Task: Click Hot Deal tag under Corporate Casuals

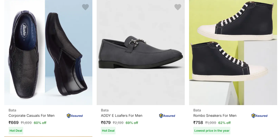Action: point(16,131)
